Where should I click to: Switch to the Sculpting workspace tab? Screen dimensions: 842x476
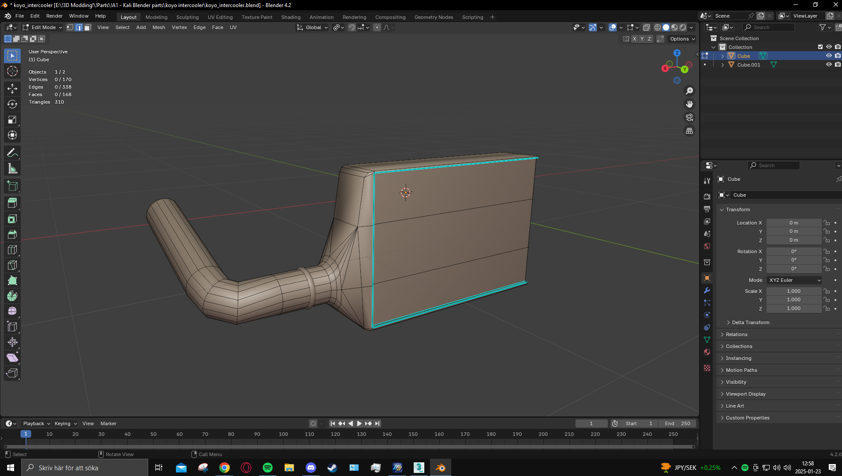pyautogui.click(x=187, y=17)
